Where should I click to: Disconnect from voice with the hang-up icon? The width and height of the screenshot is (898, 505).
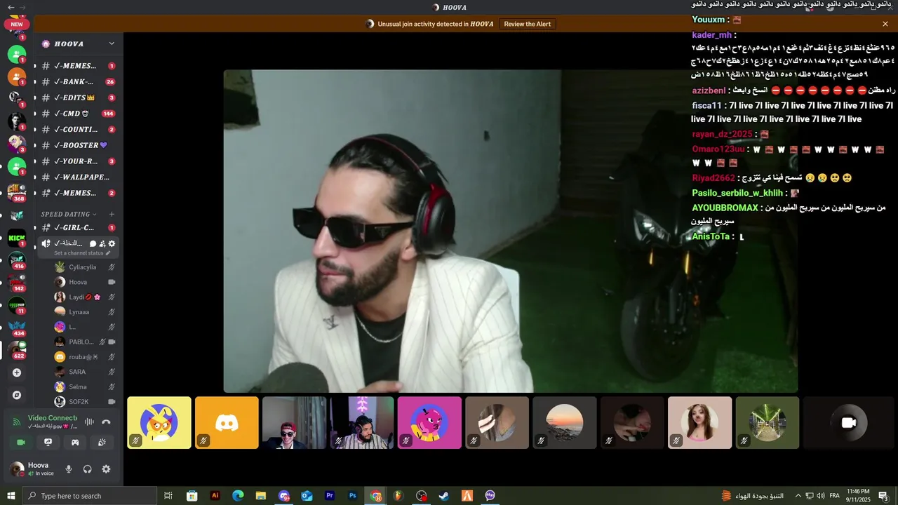106,422
